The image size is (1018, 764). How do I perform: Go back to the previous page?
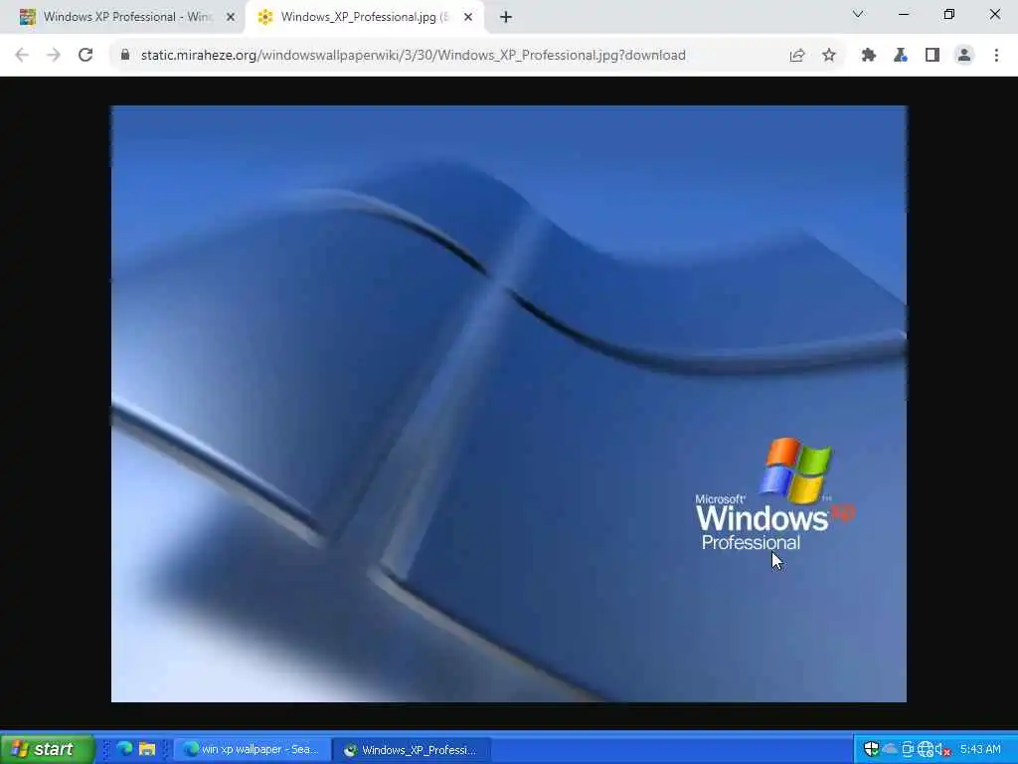pyautogui.click(x=22, y=56)
